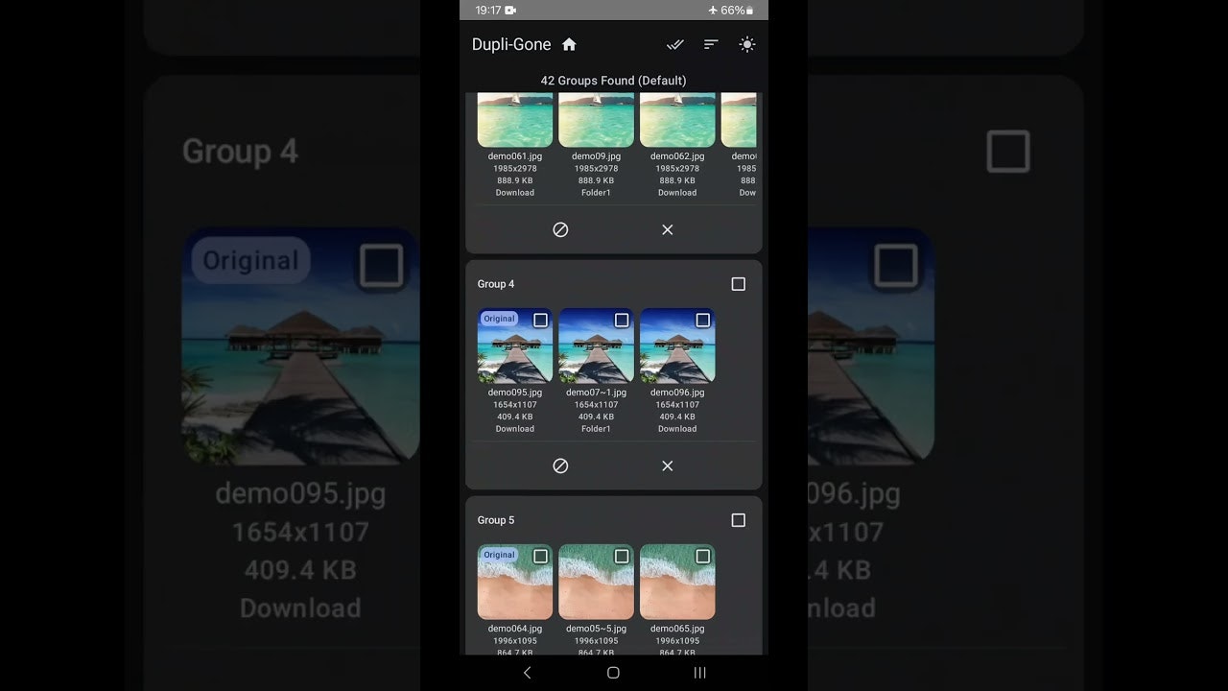Tap the X icon below the demo061.jpg group
Image resolution: width=1228 pixels, height=691 pixels.
668,229
